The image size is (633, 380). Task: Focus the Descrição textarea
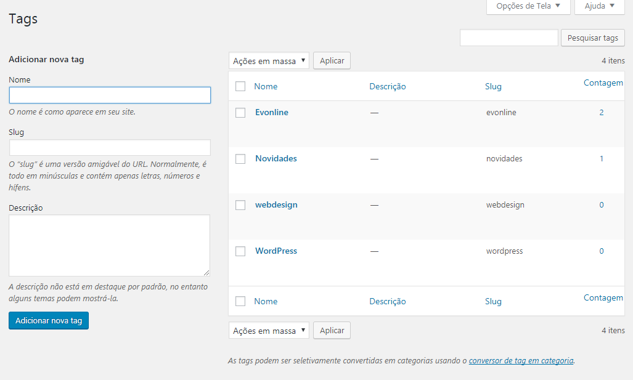pos(109,245)
